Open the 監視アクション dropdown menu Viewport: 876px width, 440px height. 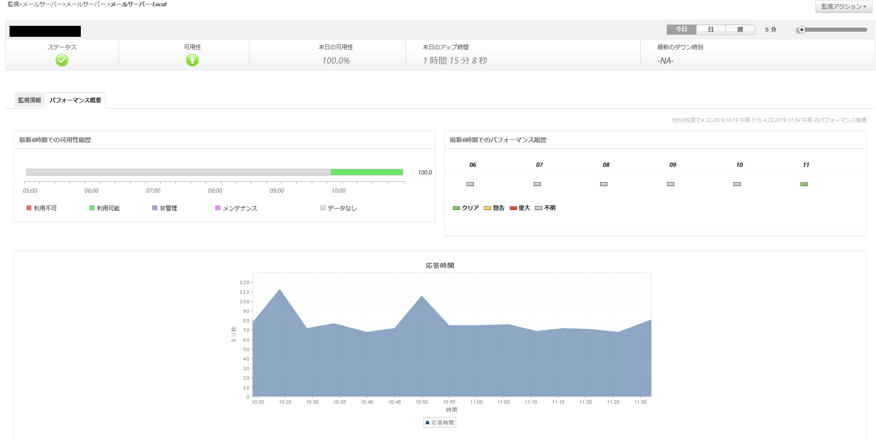[x=843, y=7]
